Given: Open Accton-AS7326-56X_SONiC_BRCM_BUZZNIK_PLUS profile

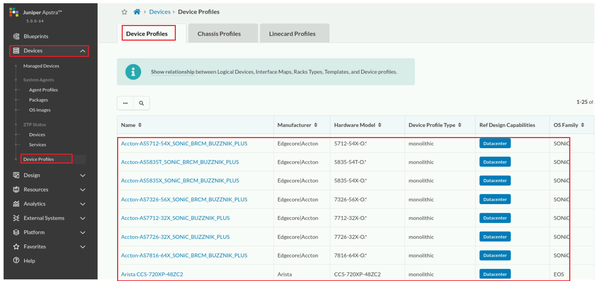Looking at the screenshot, I should (184, 199).
